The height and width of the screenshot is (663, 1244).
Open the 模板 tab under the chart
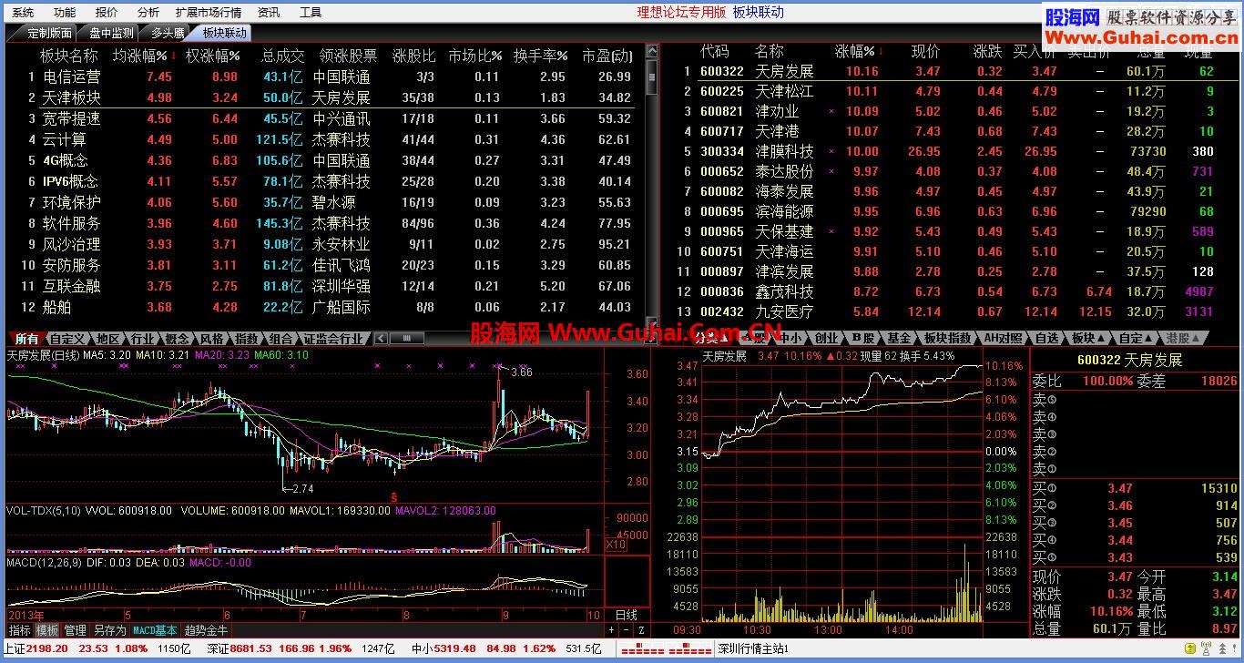point(47,630)
